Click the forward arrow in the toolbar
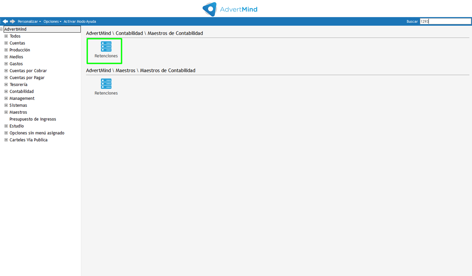The image size is (472, 276). click(x=13, y=21)
